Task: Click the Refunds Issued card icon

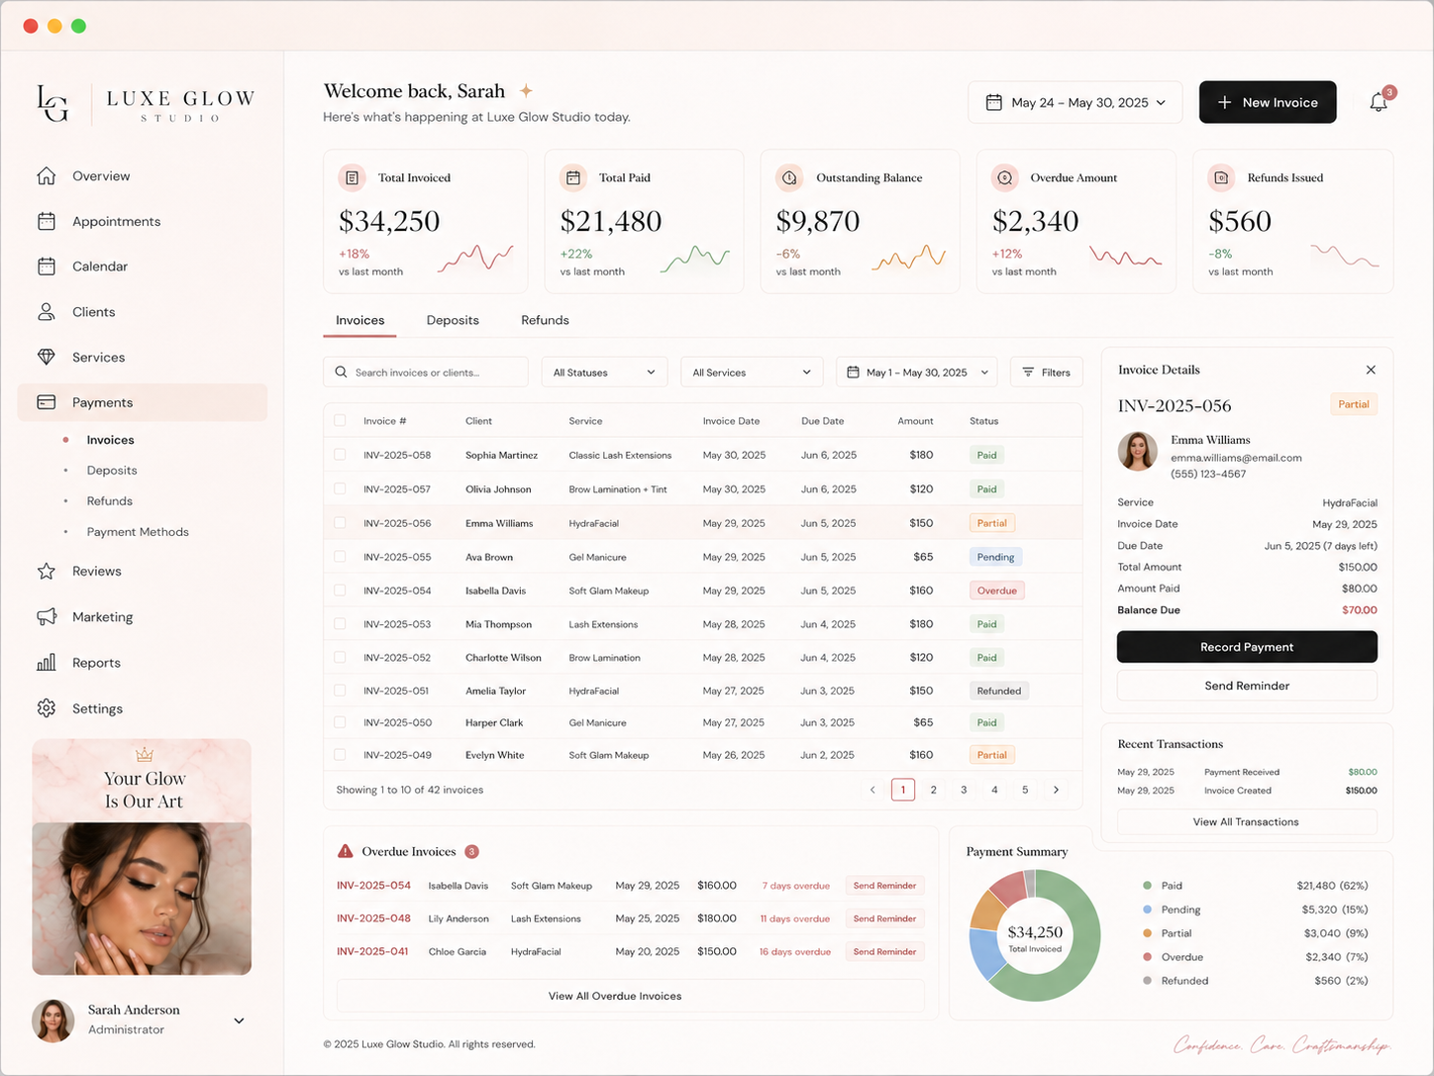Action: pos(1221,178)
